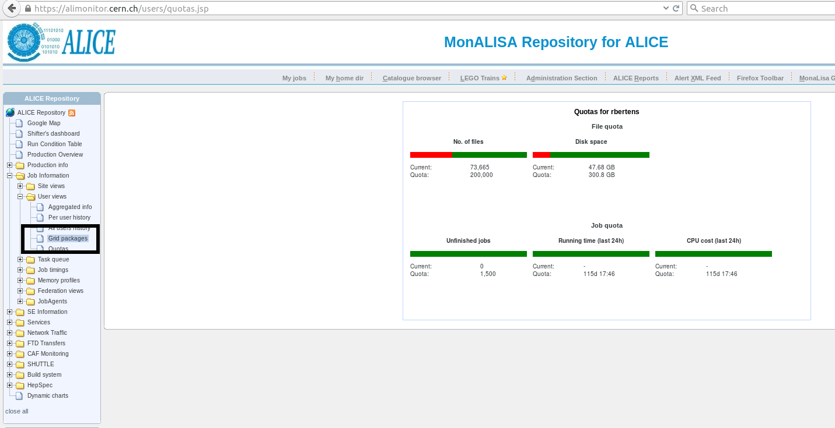The height and width of the screenshot is (428, 835).
Task: Click the Unfinished jobs quota bar
Action: click(x=469, y=254)
